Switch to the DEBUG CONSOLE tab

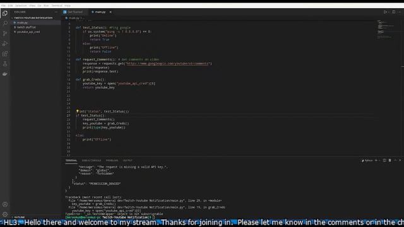pyautogui.click(x=91, y=160)
